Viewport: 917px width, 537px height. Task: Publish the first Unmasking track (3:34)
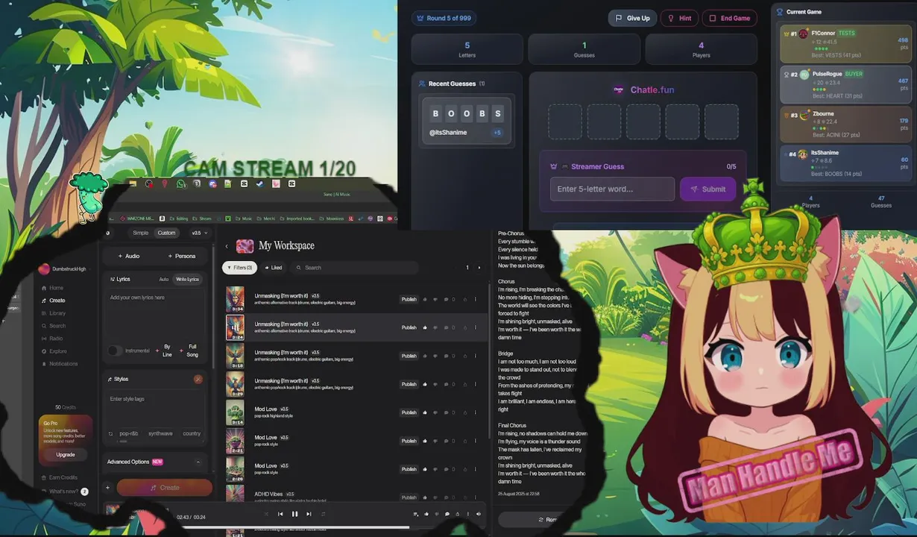point(409,299)
